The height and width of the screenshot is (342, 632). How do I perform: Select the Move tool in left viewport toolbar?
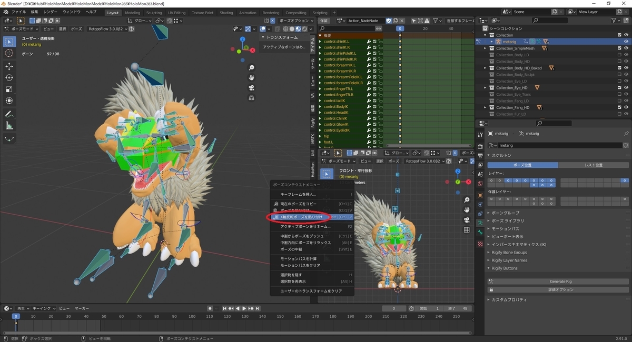(x=9, y=66)
